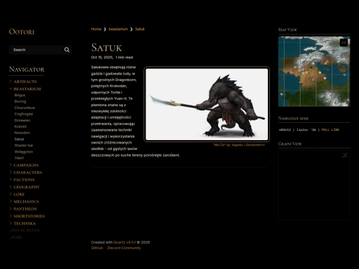Image resolution: width=359 pixels, height=269 pixels.
Task: Open the Geography folder label
Action: click(x=27, y=187)
